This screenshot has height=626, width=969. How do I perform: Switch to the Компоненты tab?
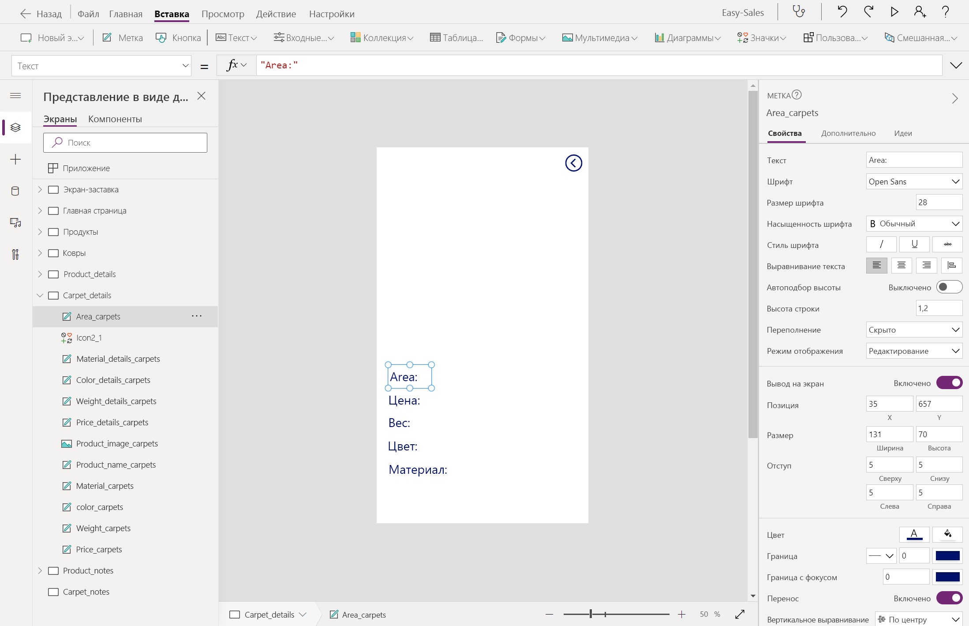tap(115, 119)
